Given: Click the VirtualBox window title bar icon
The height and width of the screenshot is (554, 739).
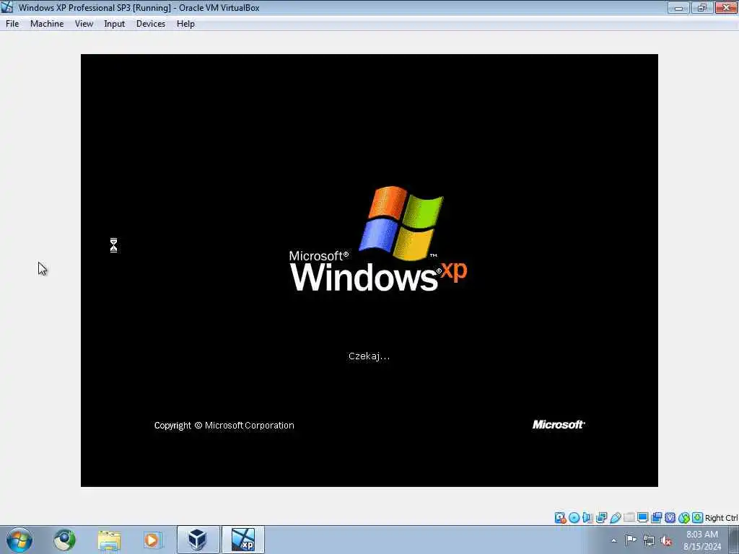Looking at the screenshot, I should [7, 7].
